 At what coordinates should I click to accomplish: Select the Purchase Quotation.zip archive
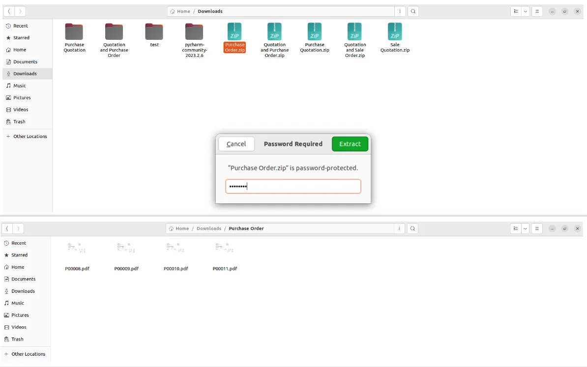pos(315,37)
